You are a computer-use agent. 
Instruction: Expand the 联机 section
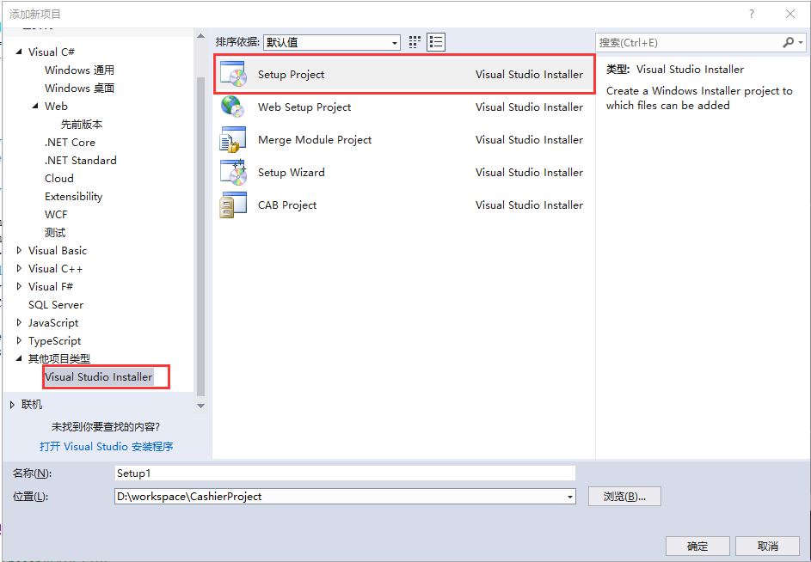pyautogui.click(x=10, y=404)
